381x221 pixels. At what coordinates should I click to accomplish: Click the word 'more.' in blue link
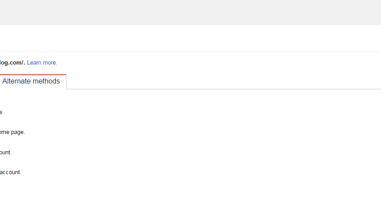(x=50, y=62)
